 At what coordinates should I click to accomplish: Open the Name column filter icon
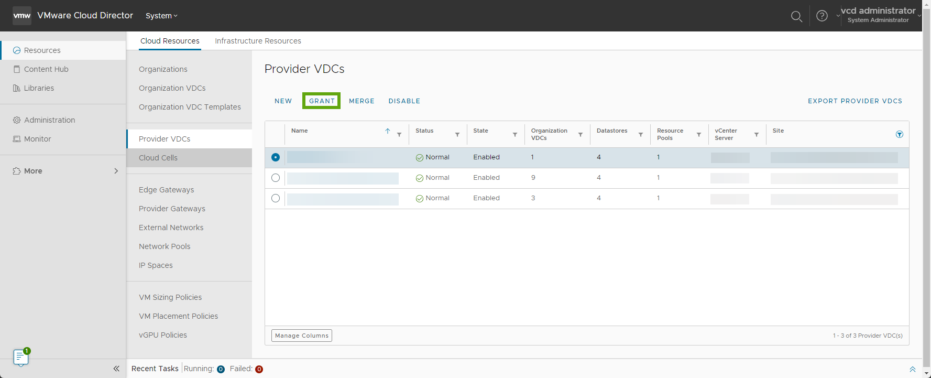(x=399, y=135)
